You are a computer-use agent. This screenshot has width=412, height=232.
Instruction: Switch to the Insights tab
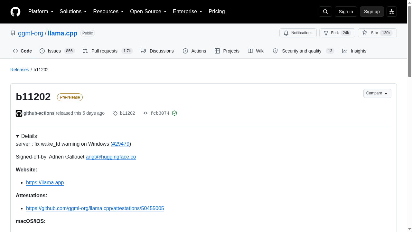[x=354, y=51]
